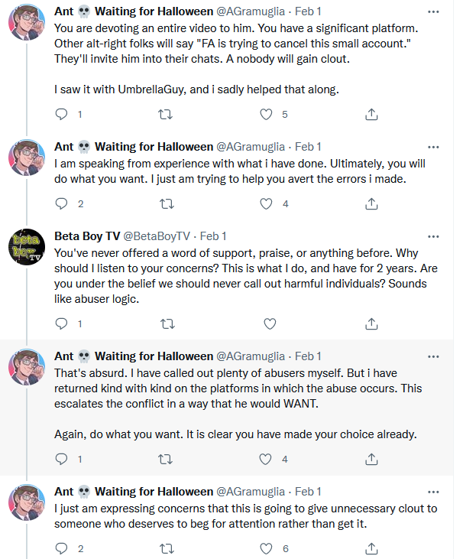Like the 'speaking from experience' tweet

pyautogui.click(x=266, y=203)
